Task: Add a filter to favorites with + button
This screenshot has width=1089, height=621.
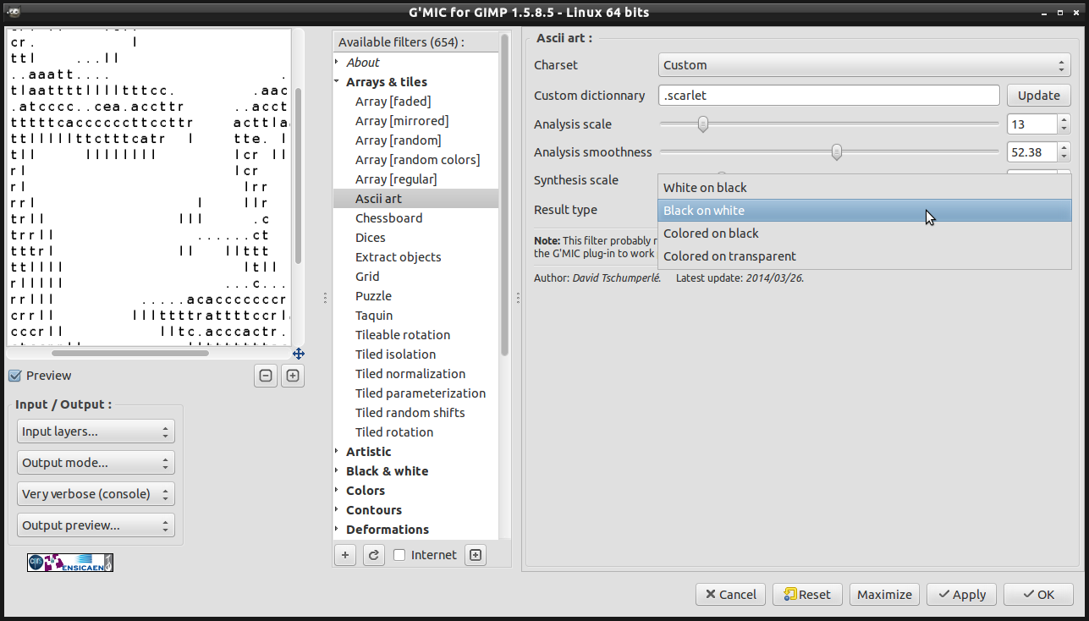Action: (x=345, y=555)
